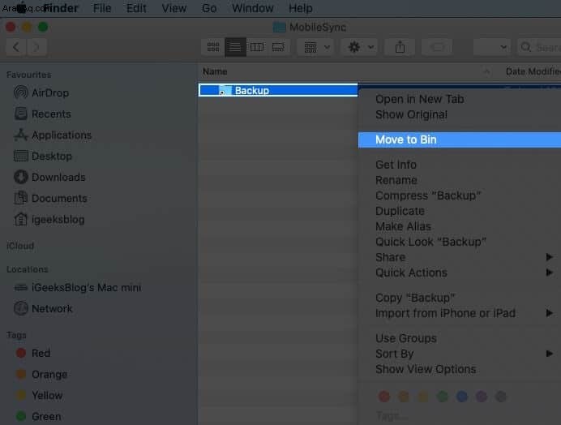Click the Edit Tags toolbar button
This screenshot has width=561, height=425.
[437, 47]
